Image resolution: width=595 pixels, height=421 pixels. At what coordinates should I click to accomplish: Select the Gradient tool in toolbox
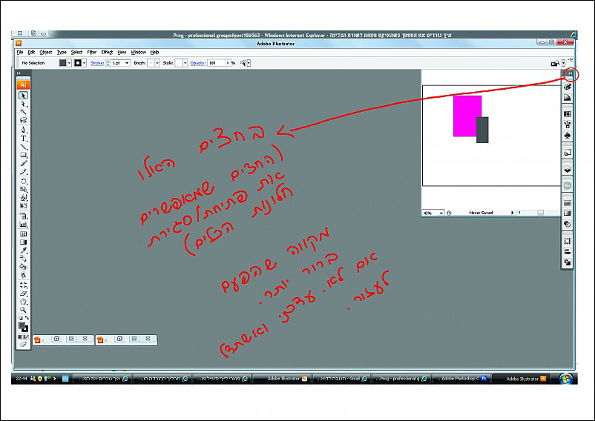tap(24, 242)
